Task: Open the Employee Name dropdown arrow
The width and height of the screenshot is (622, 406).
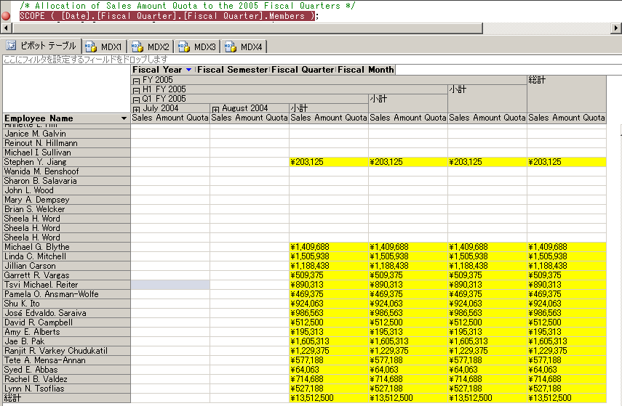Action: click(124, 118)
